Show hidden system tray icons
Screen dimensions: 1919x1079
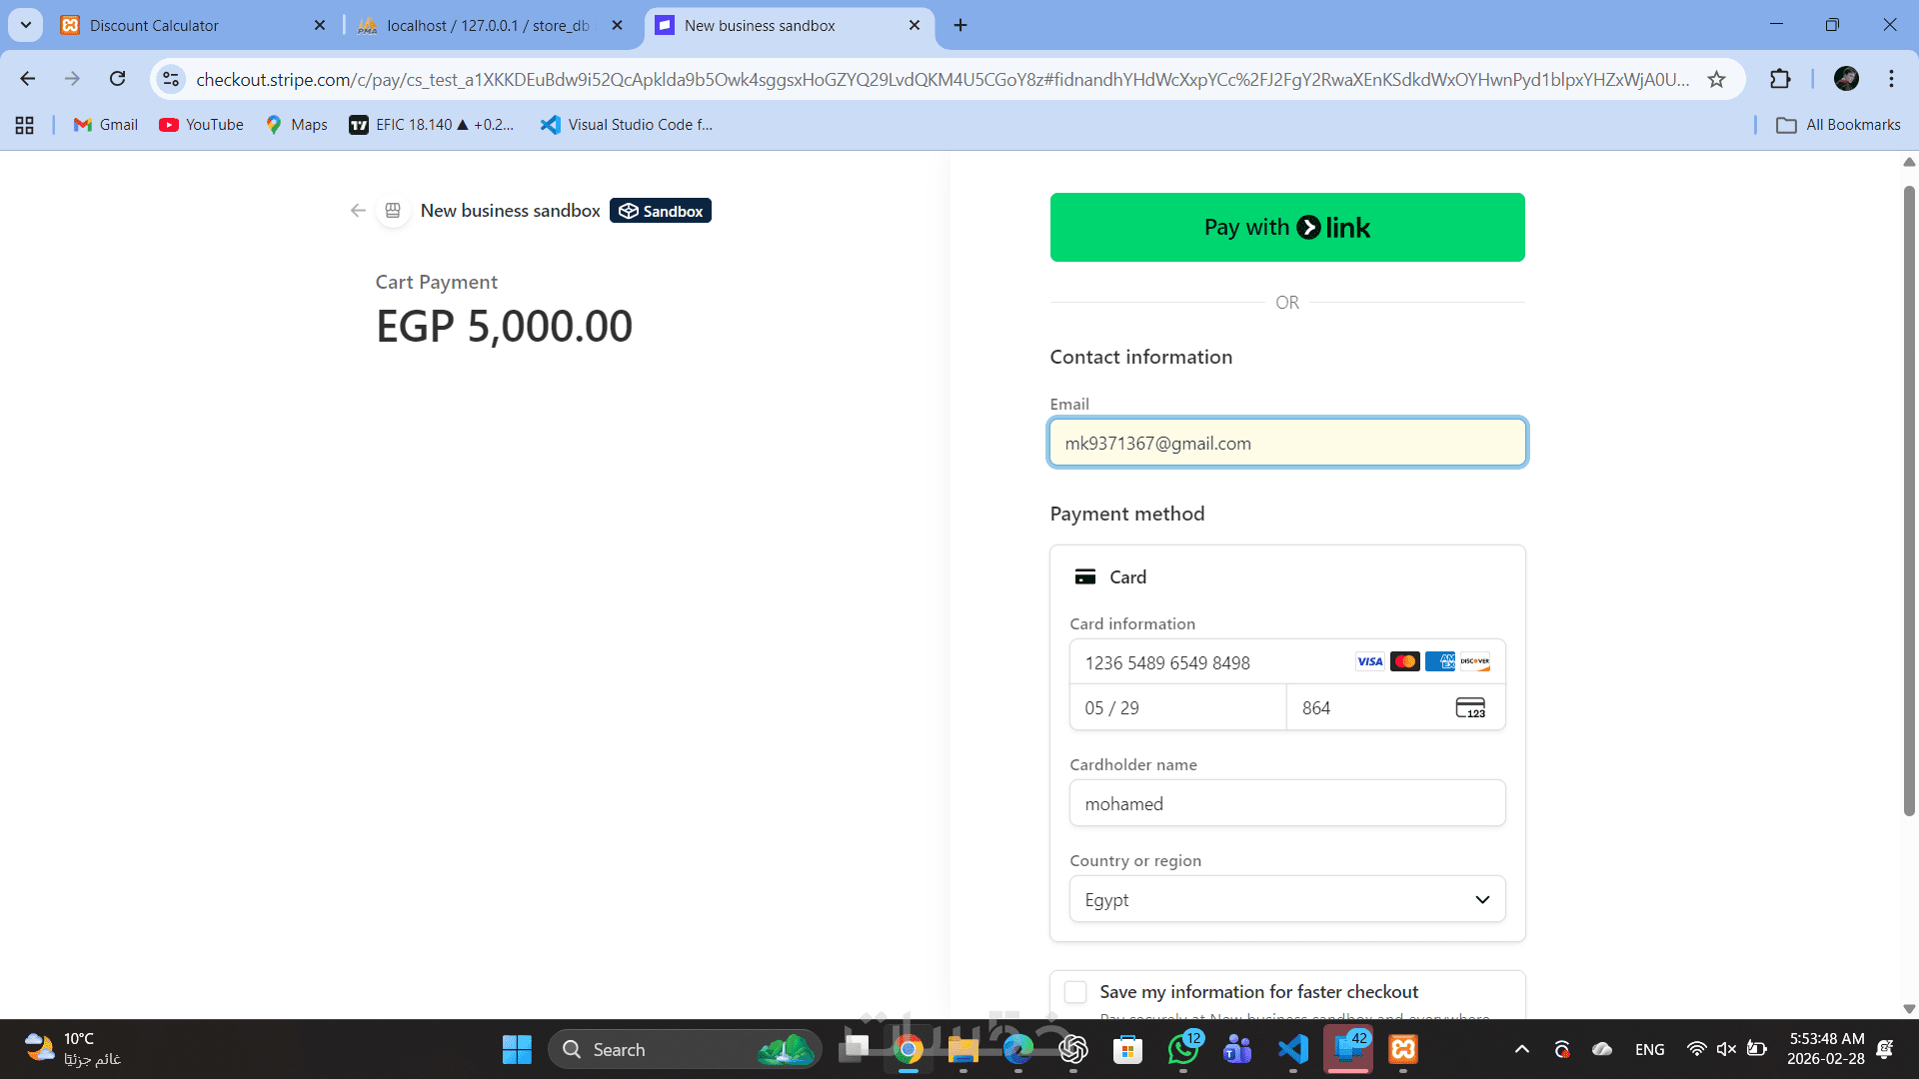pos(1521,1049)
